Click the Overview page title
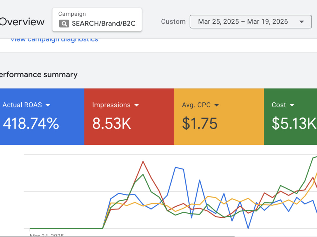 pos(22,22)
